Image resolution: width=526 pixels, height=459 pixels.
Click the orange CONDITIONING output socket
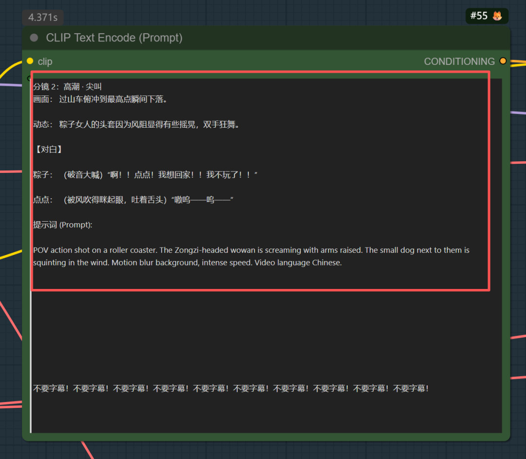coord(503,61)
